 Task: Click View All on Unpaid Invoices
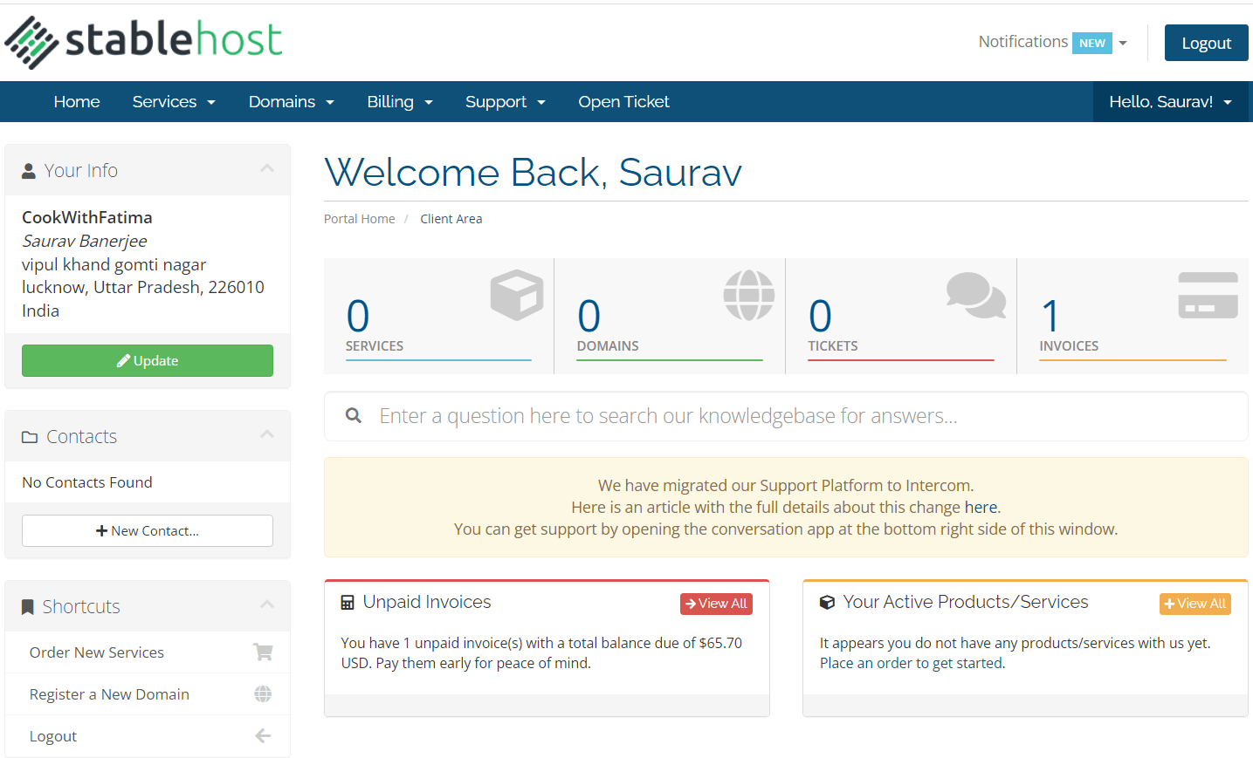[x=716, y=603]
